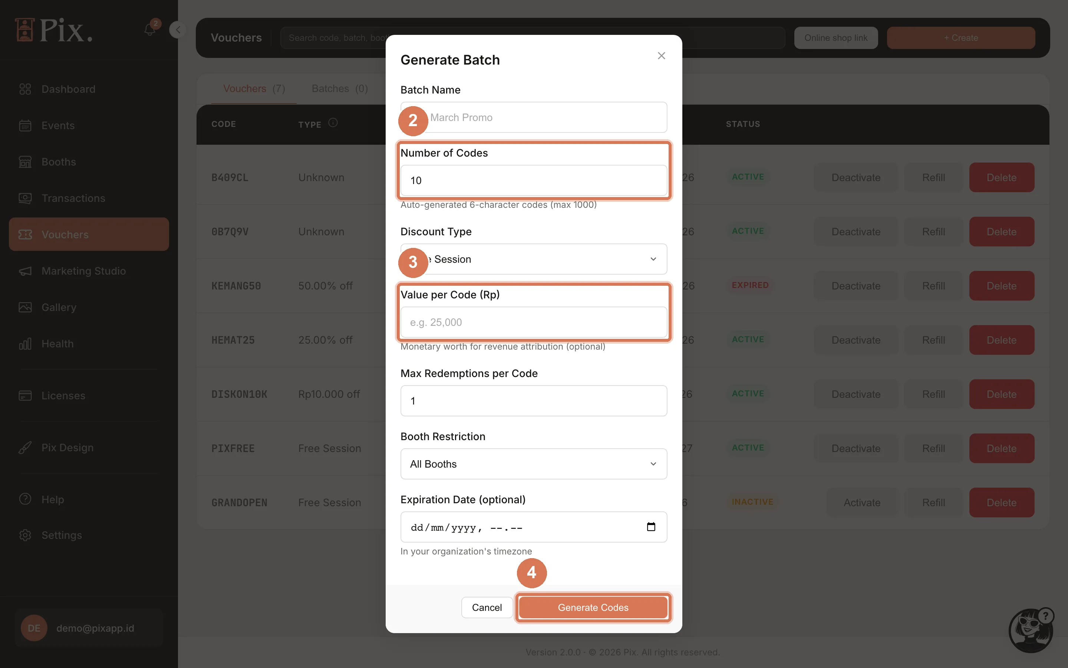Viewport: 1068px width, 668px height.
Task: Refill the 0B7Q9V voucher
Action: pyautogui.click(x=933, y=232)
